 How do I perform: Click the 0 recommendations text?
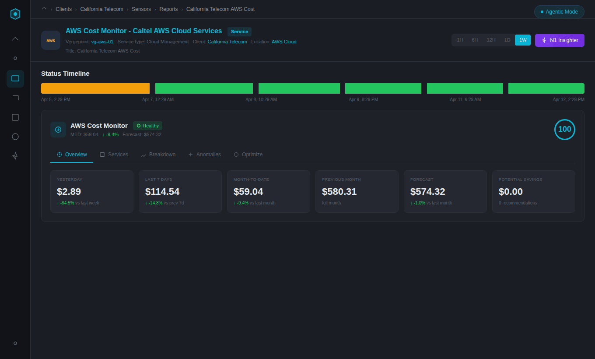518,203
